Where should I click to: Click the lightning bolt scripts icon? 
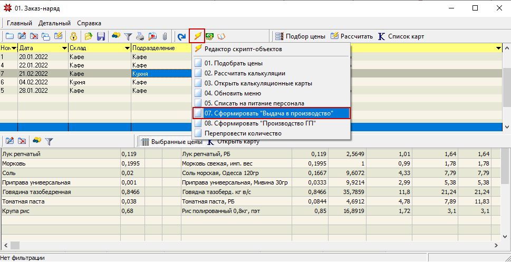[x=197, y=36]
